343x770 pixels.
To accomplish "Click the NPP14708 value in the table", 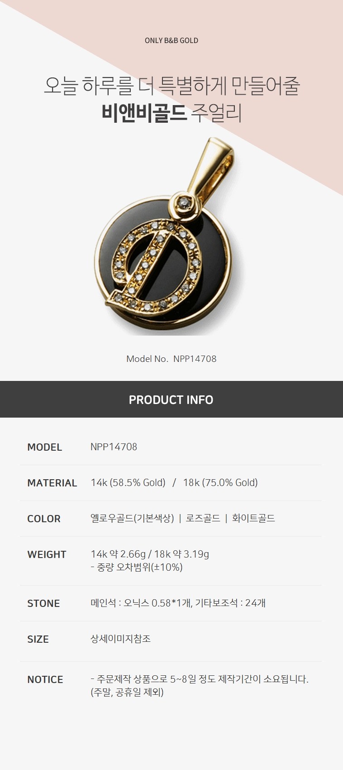I will pyautogui.click(x=114, y=447).
